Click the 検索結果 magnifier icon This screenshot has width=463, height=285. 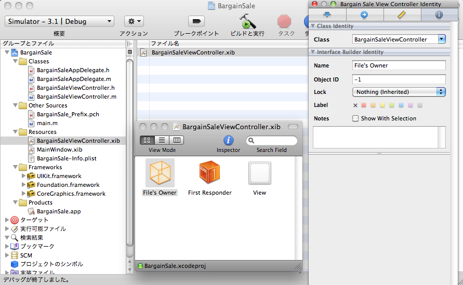point(15,238)
